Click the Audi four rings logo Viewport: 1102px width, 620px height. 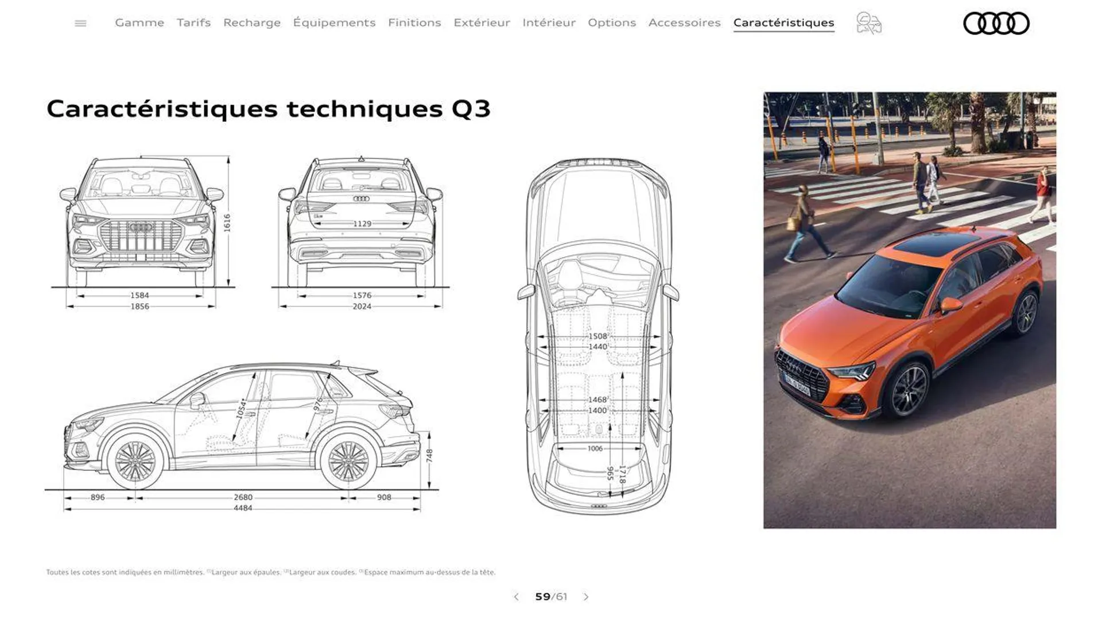[996, 24]
